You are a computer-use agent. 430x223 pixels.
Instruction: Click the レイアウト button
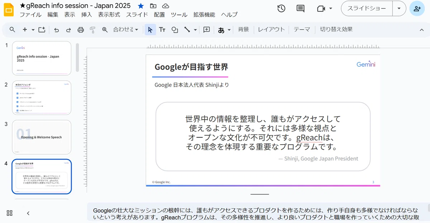[271, 30]
